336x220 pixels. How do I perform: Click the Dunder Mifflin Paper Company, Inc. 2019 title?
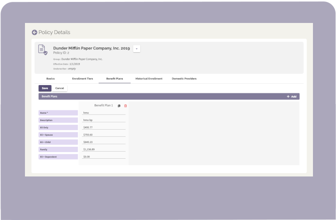pos(92,48)
